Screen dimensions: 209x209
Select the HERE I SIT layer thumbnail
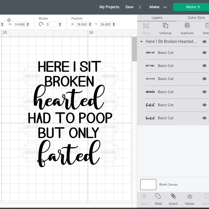coord(150,53)
